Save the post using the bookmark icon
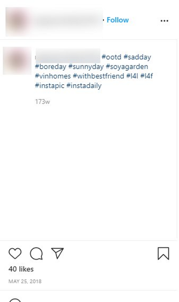The width and height of the screenshot is (179, 302). tap(163, 253)
